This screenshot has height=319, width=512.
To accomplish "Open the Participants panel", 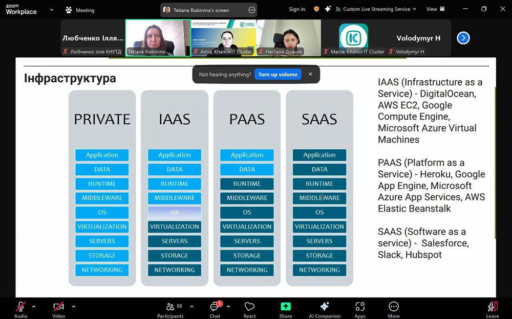I will [170, 309].
